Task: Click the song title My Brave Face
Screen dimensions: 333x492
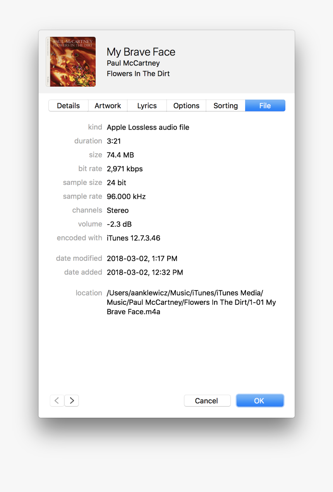Action: 141,52
